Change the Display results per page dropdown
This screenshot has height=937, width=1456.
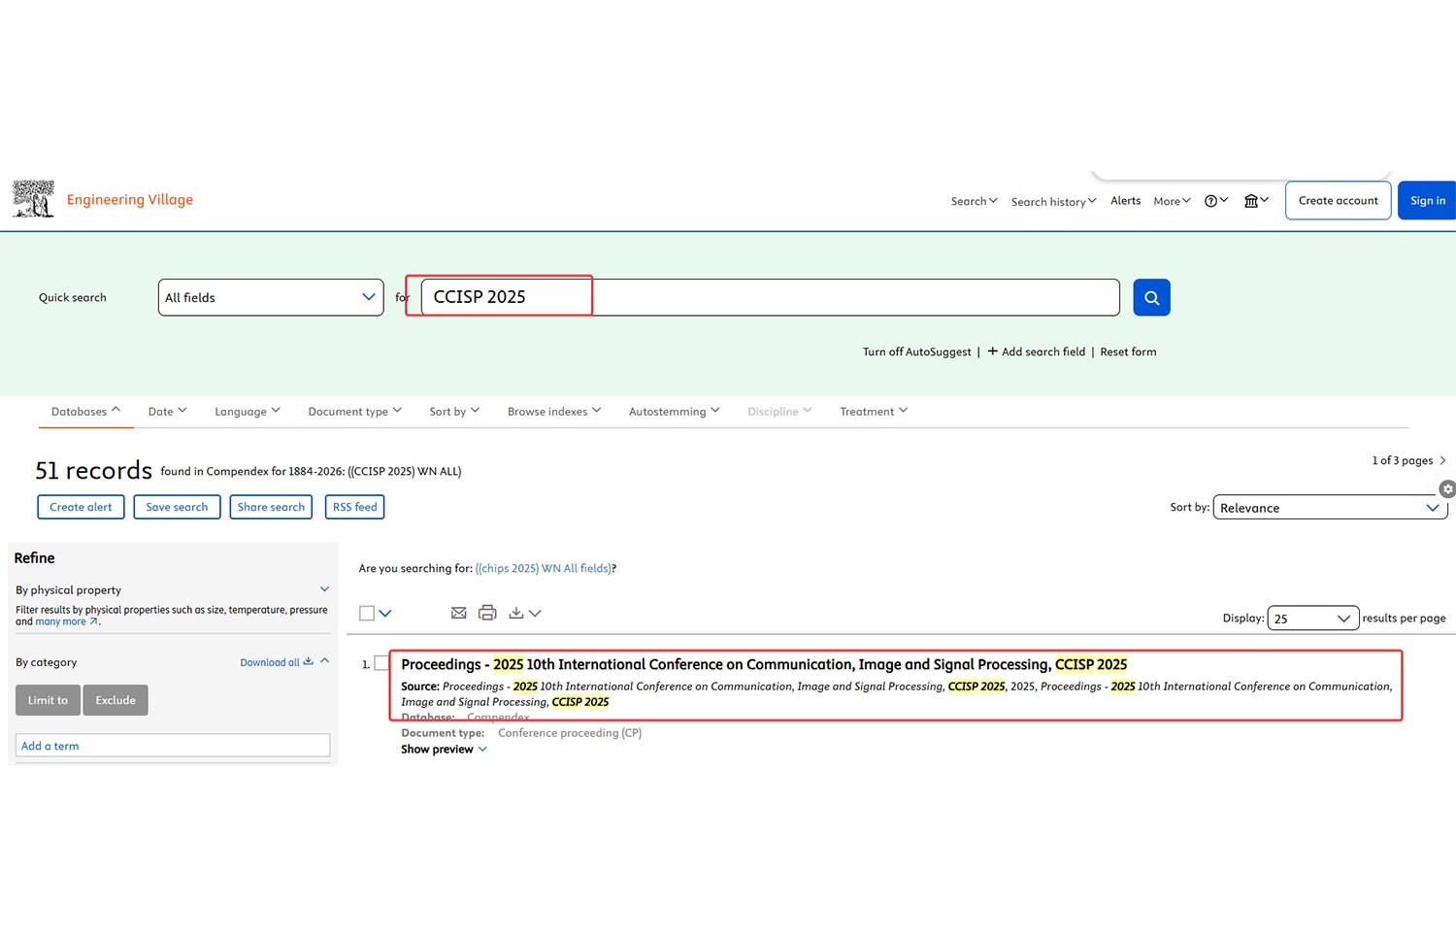coord(1312,619)
